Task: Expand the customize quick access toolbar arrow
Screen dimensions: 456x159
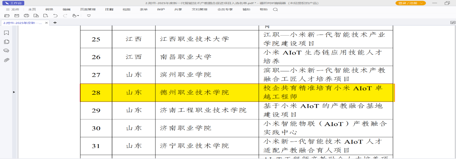Action: coord(89,16)
